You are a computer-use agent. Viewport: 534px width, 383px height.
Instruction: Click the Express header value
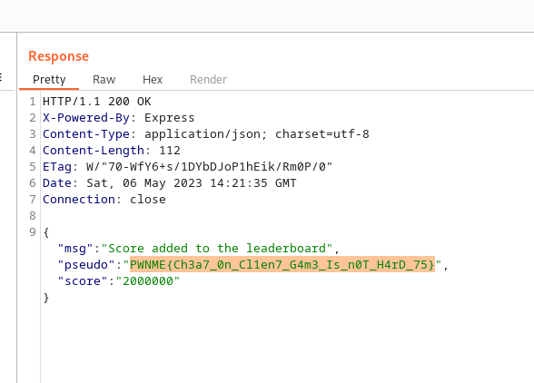click(x=169, y=118)
